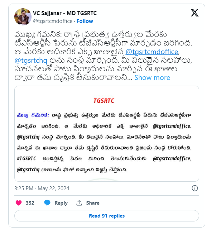The image size is (221, 229).
Task: Click the VC Sajjanar - MD TGSRTC name
Action: pos(65,13)
